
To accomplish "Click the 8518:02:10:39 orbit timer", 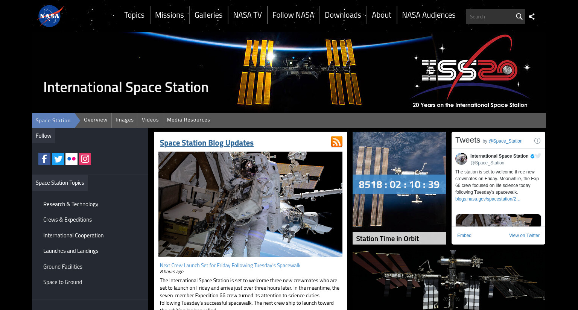I will (399, 185).
